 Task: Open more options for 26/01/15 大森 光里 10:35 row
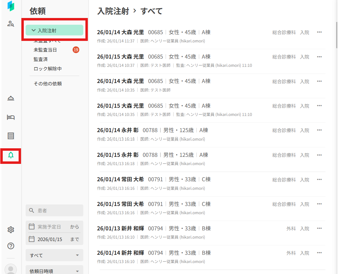pyautogui.click(x=319, y=106)
